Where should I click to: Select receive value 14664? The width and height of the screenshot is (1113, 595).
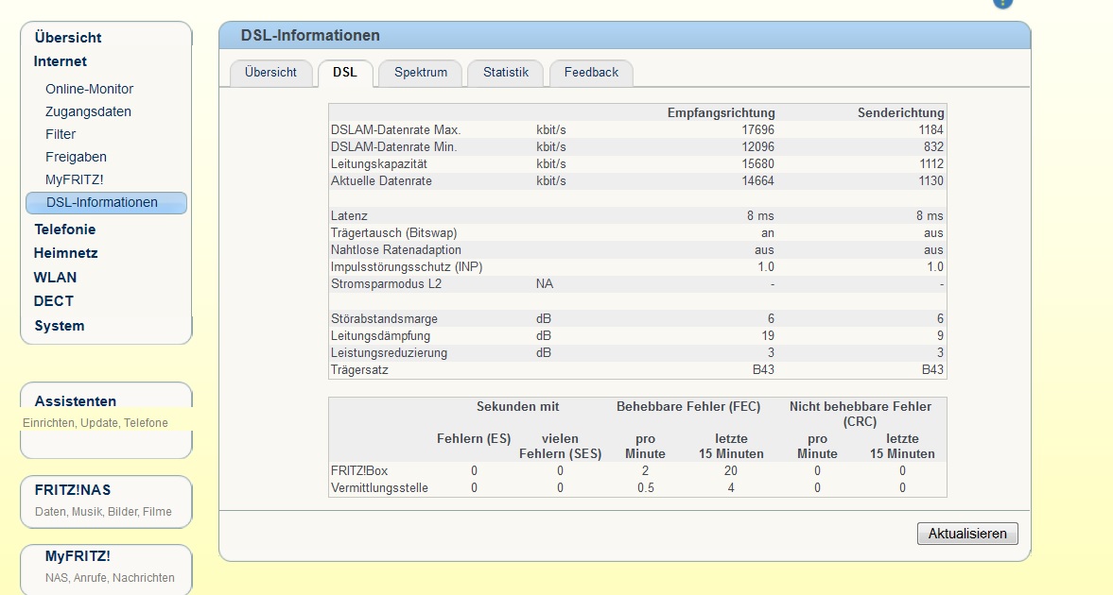pyautogui.click(x=758, y=180)
